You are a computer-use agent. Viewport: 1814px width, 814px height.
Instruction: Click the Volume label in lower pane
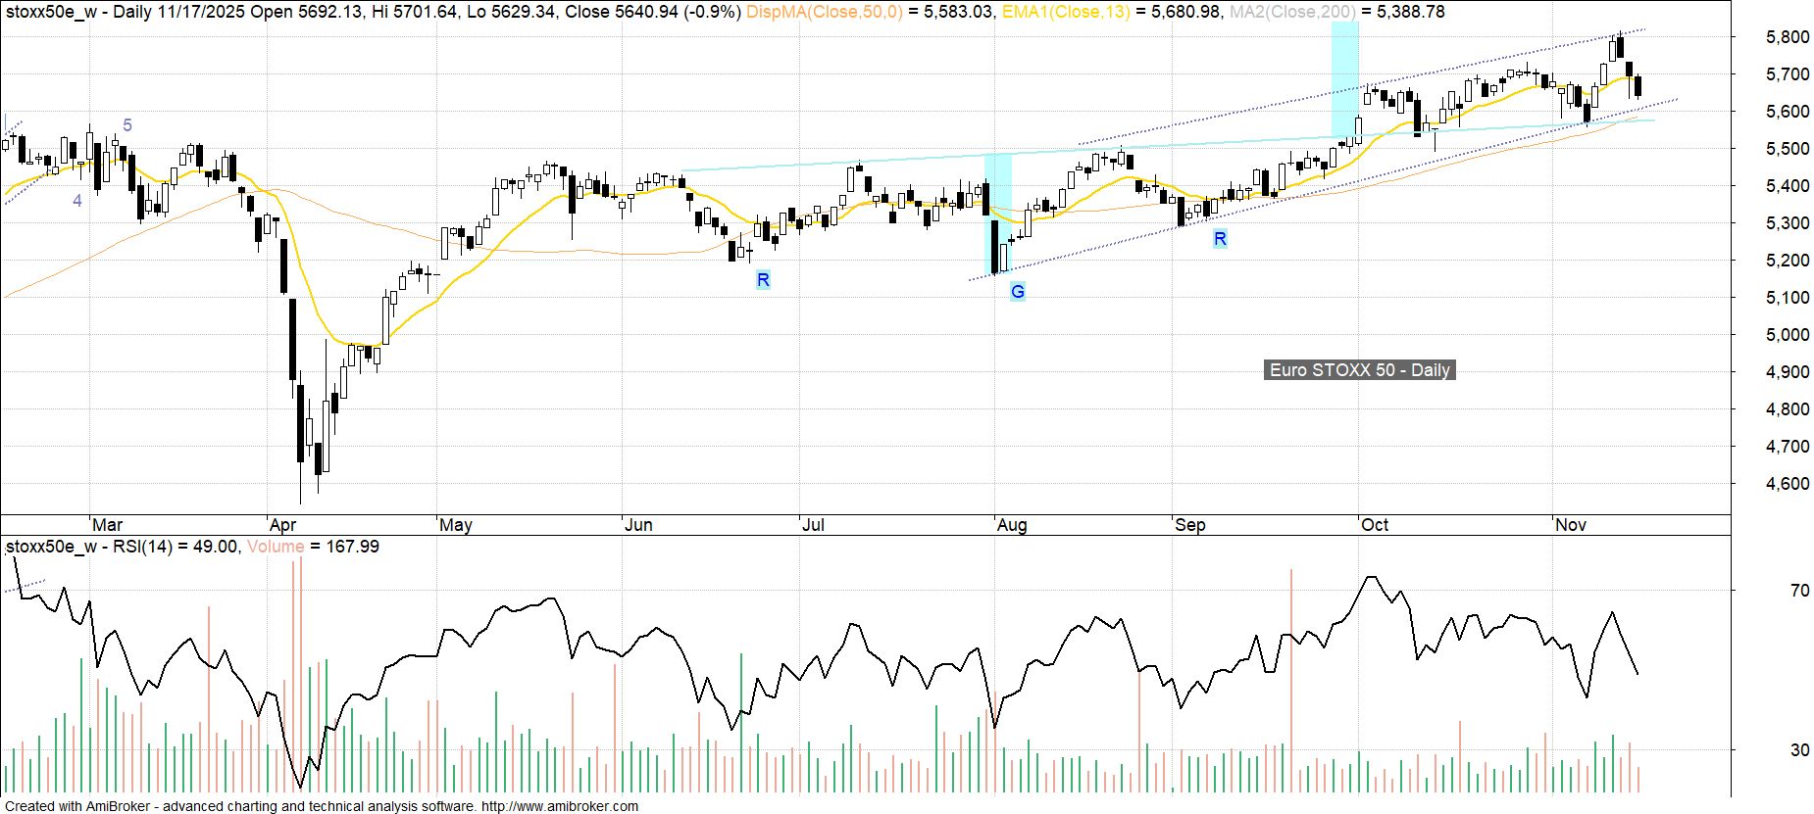click(276, 547)
